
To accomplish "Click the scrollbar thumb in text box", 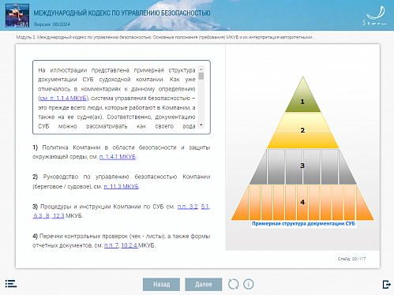I will point(201,76).
